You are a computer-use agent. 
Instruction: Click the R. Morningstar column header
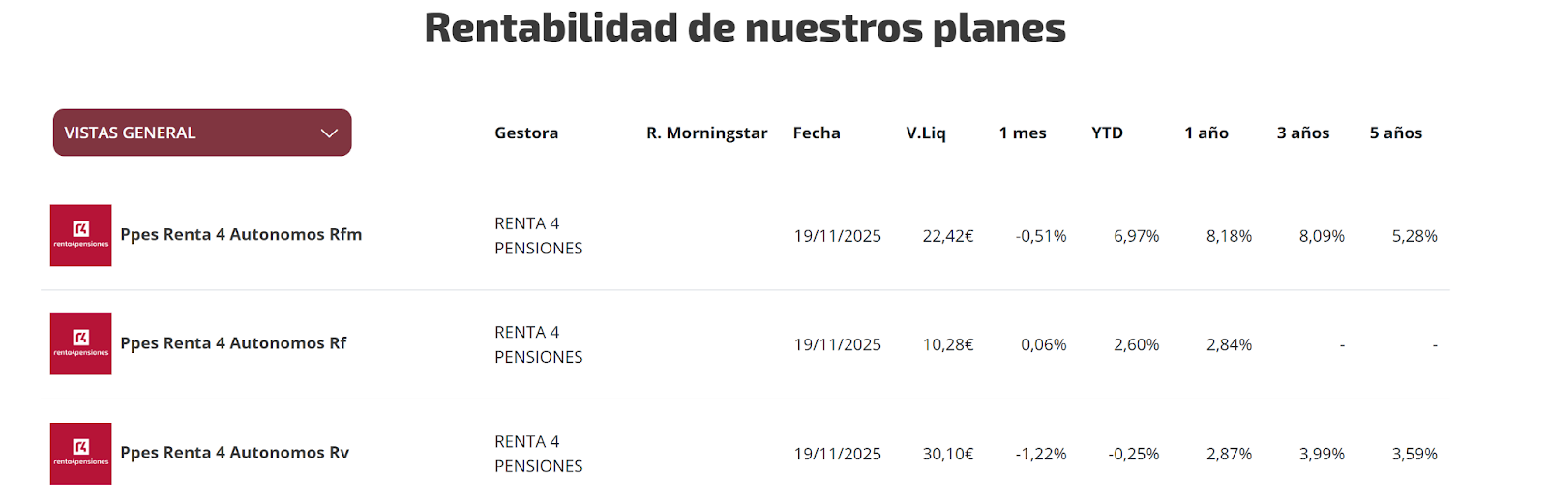(706, 133)
